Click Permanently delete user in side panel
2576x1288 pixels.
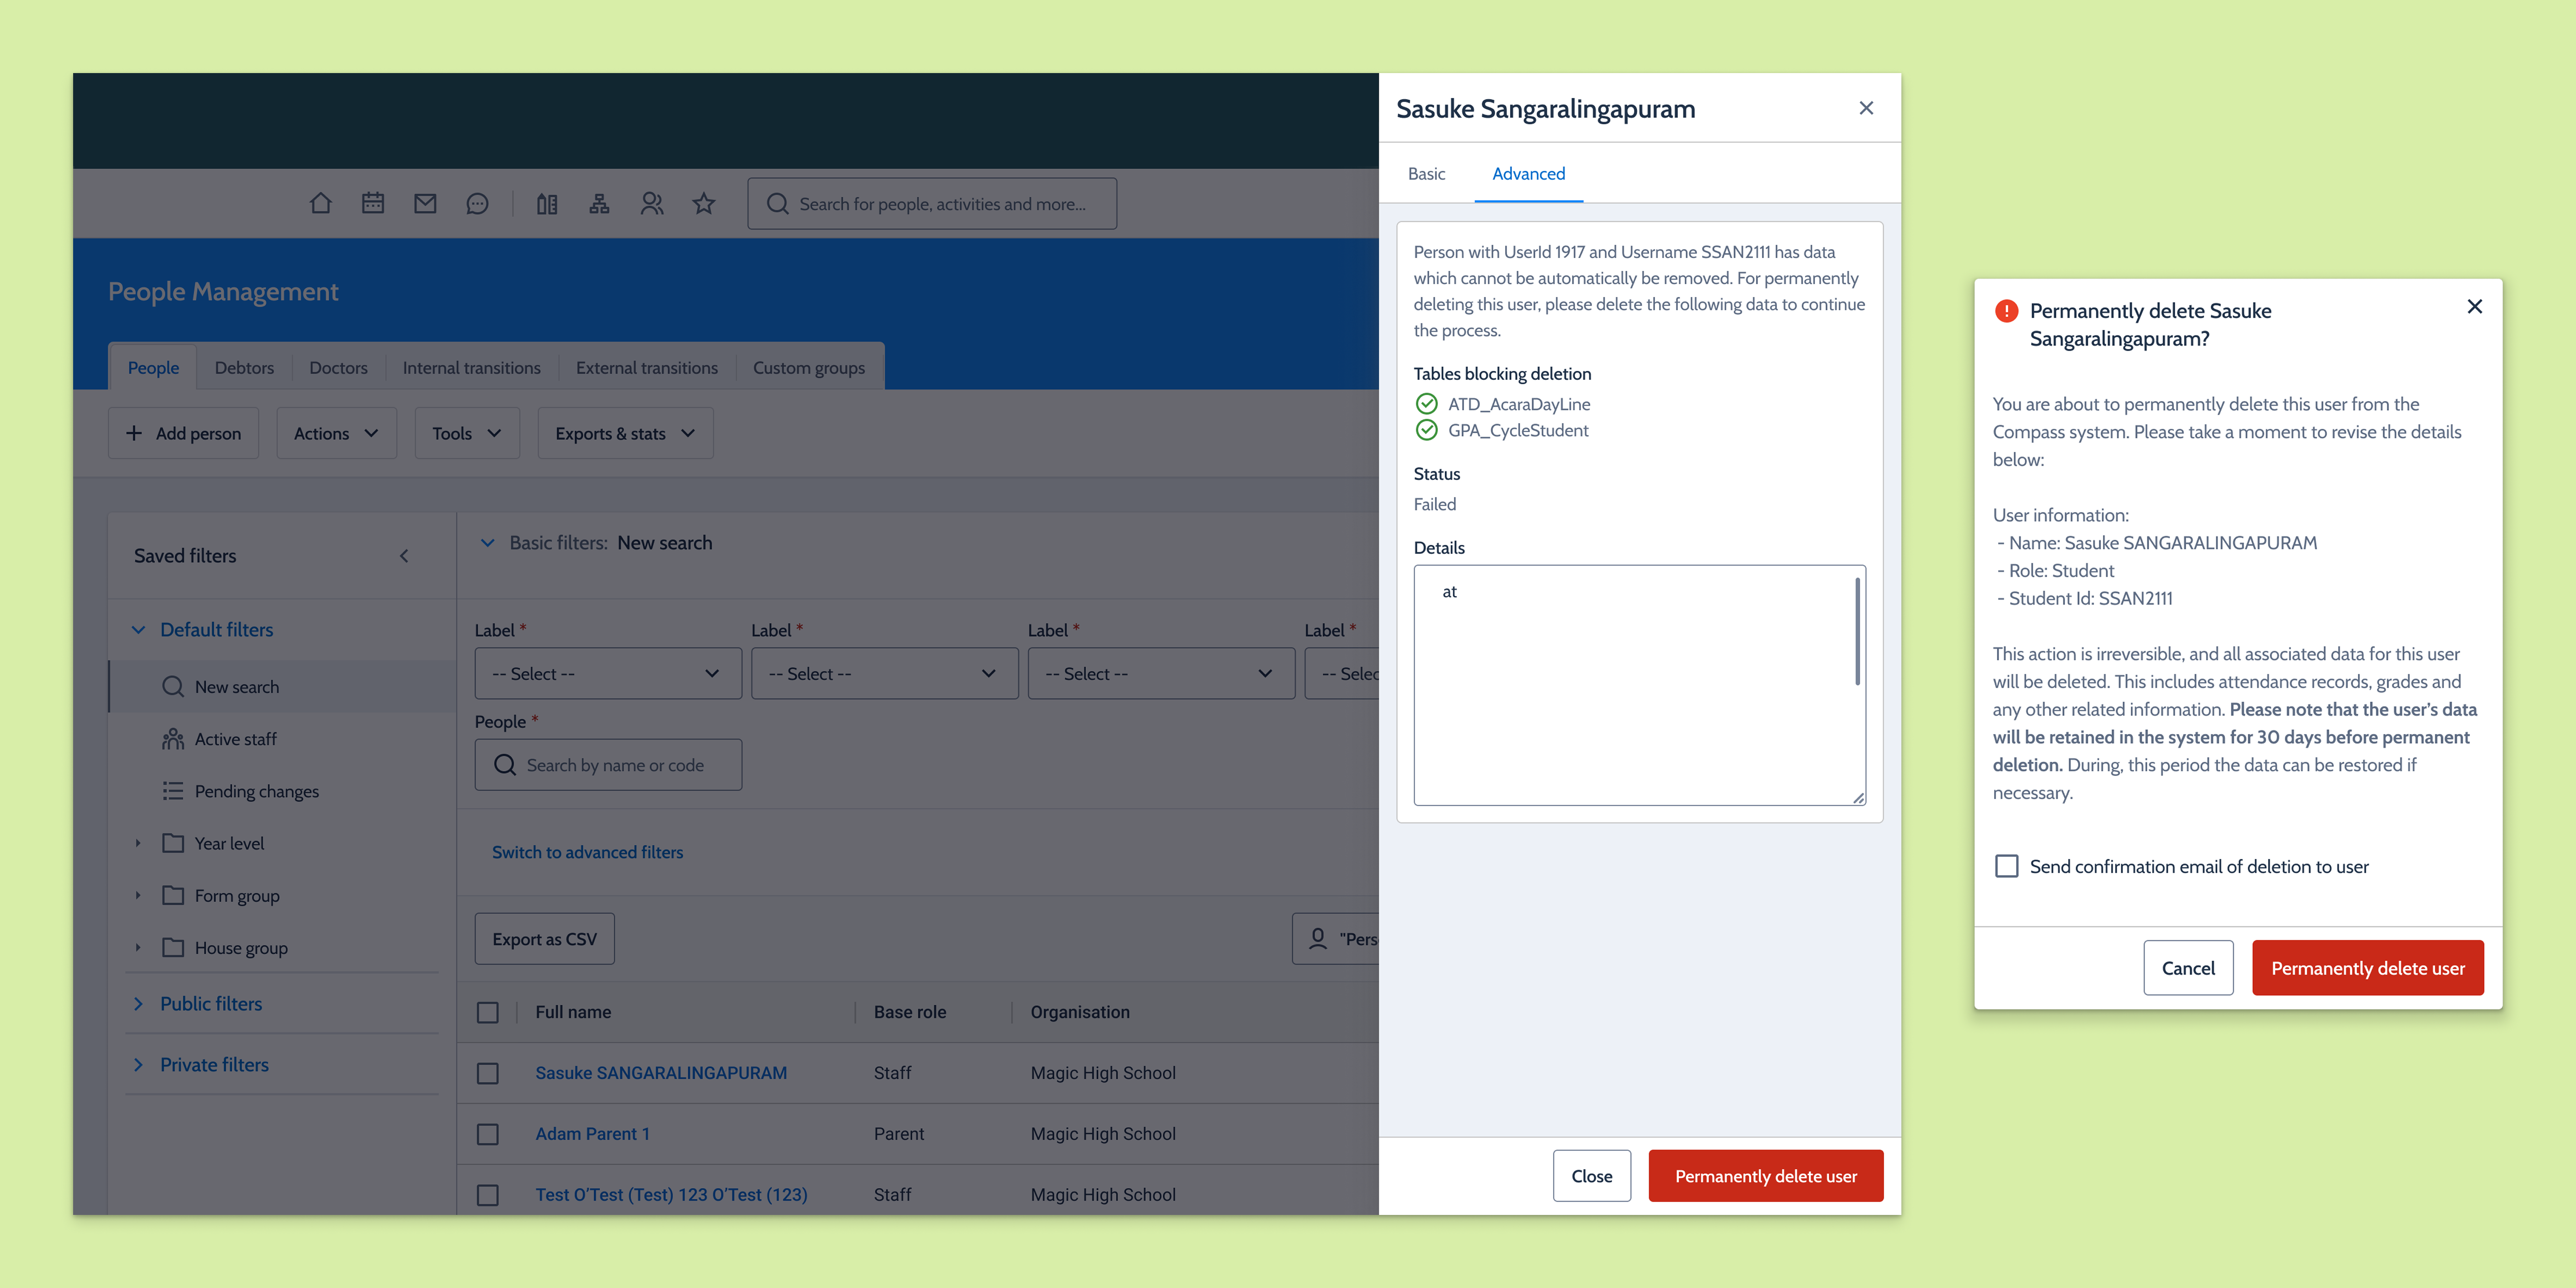pyautogui.click(x=1766, y=1176)
